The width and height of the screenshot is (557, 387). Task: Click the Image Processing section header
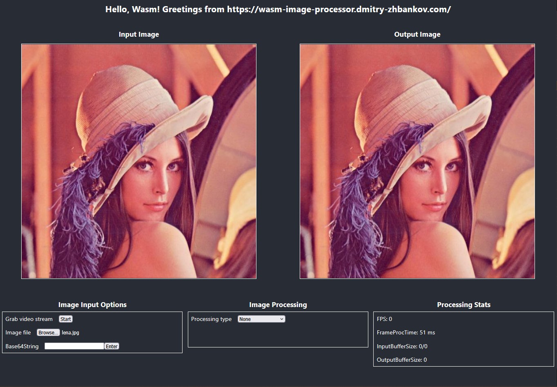278,305
